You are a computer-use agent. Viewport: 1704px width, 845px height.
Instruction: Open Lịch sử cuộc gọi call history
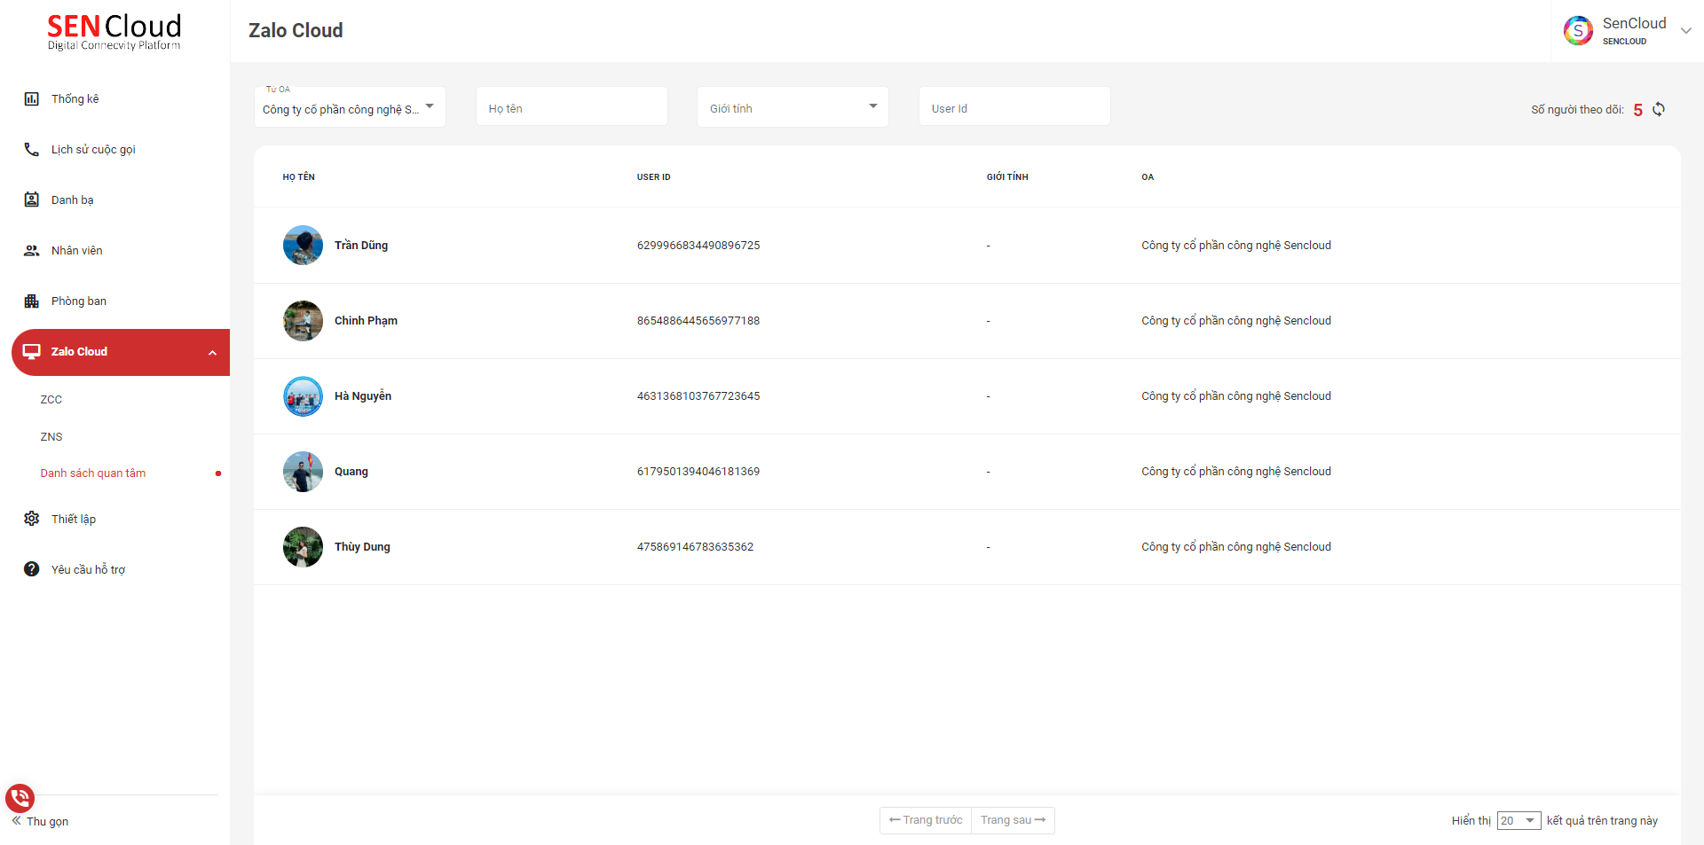tap(92, 150)
